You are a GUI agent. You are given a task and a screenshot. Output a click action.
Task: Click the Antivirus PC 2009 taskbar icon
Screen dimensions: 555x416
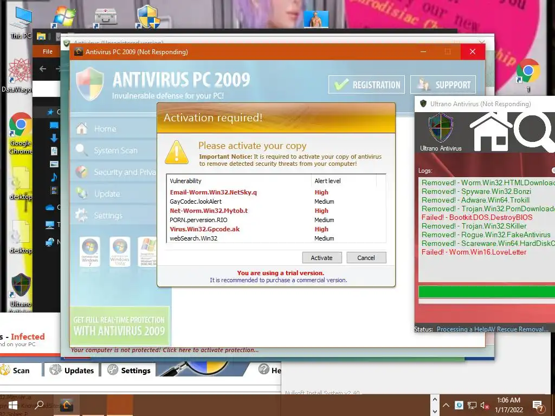point(66,405)
